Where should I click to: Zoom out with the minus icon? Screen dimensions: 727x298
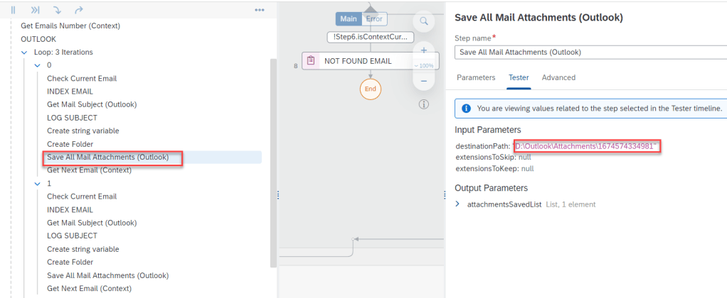(423, 80)
